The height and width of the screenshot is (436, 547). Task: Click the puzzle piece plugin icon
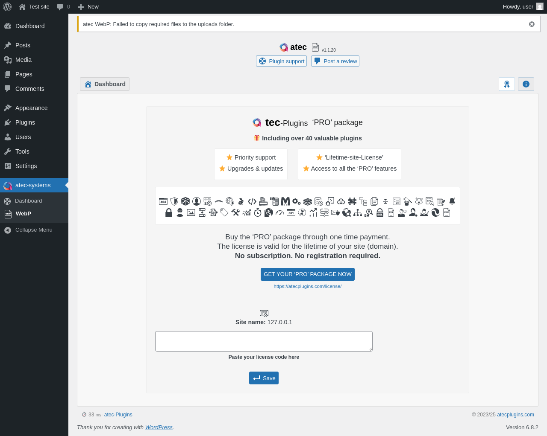click(x=352, y=201)
